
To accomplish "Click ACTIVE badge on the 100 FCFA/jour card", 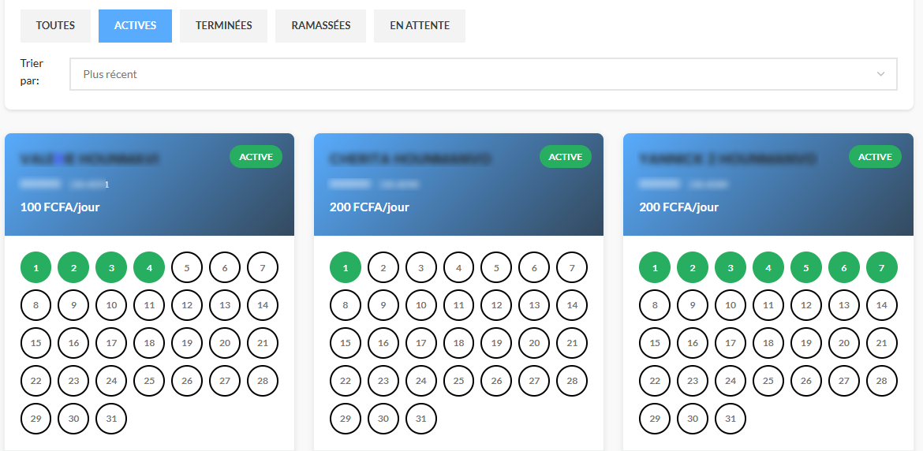I will pyautogui.click(x=256, y=157).
